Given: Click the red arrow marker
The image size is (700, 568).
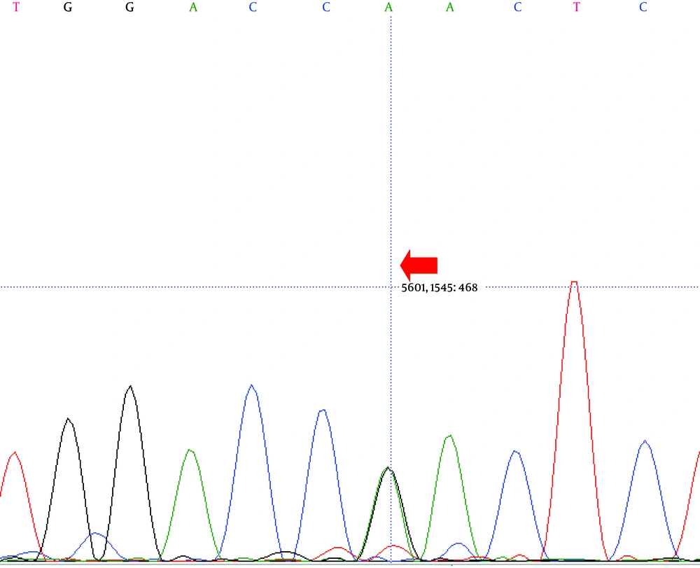Looking at the screenshot, I should coord(419,264).
